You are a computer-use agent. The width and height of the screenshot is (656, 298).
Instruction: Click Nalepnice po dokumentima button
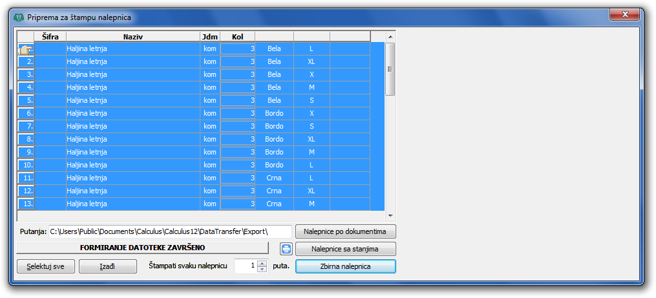346,231
